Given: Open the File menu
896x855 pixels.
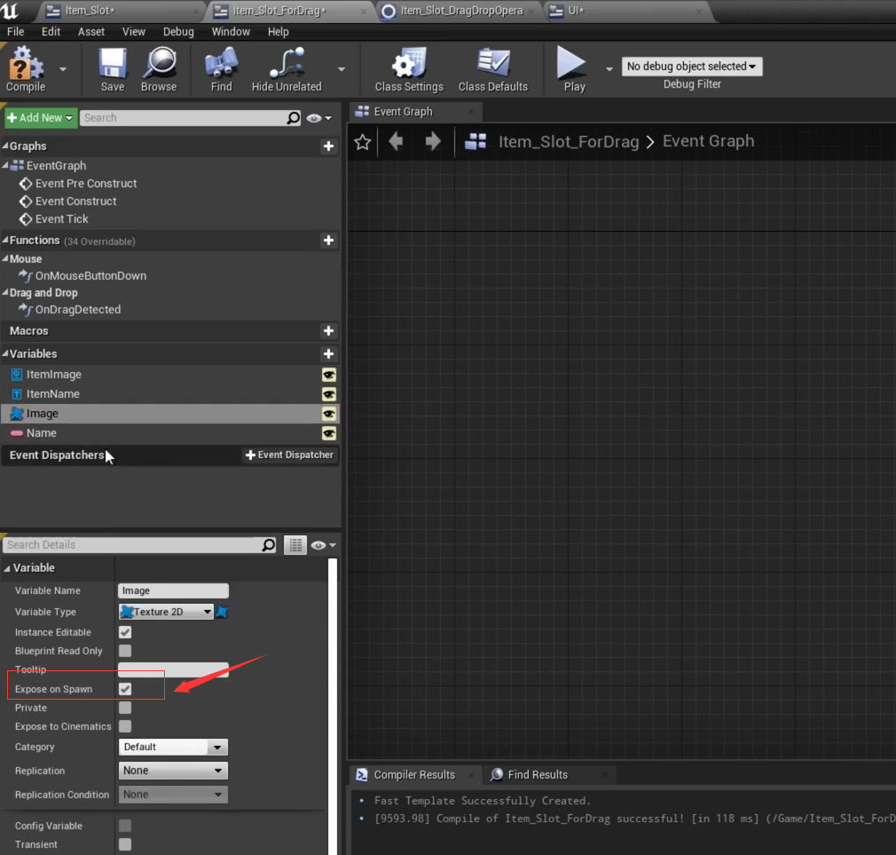Looking at the screenshot, I should [x=15, y=31].
